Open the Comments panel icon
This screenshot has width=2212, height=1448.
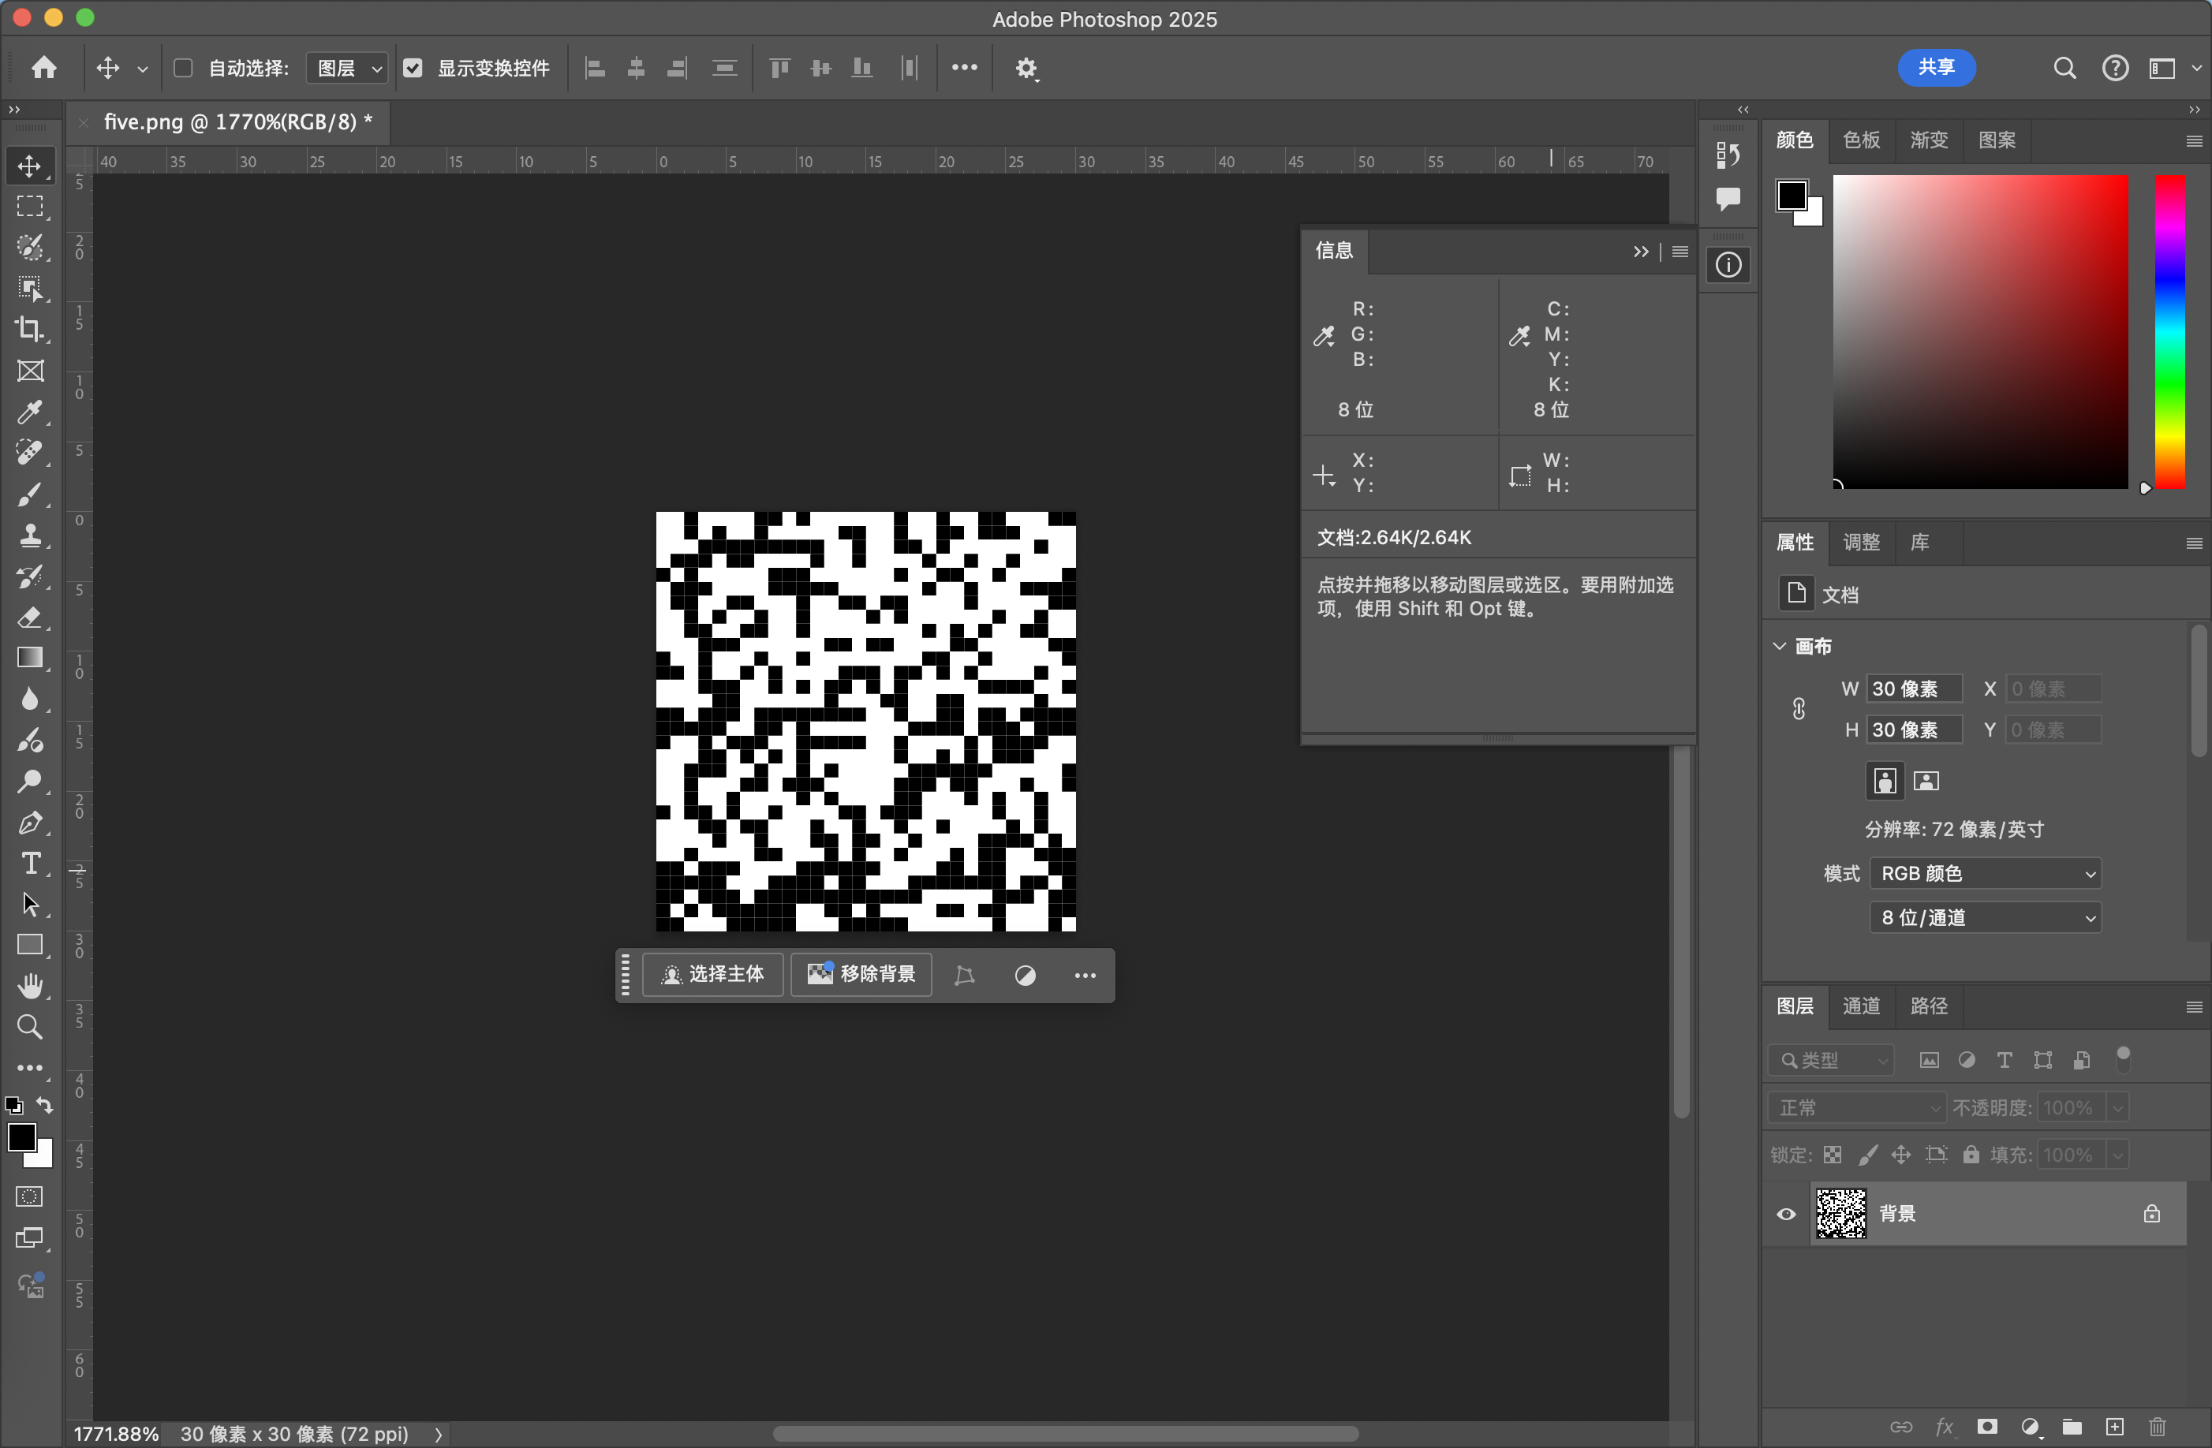1728,198
